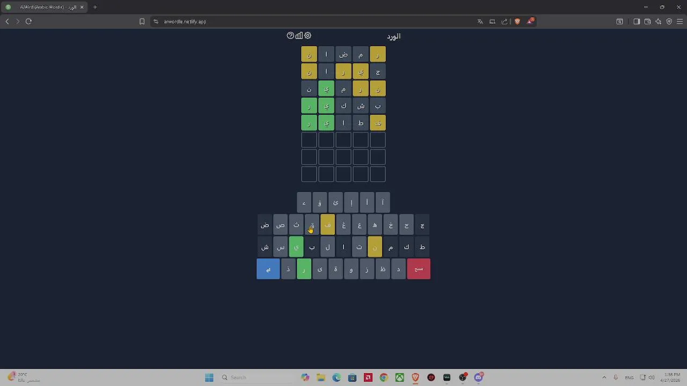Tap the yellow ف key
Viewport: 687px width, 386px height.
pyautogui.click(x=327, y=225)
